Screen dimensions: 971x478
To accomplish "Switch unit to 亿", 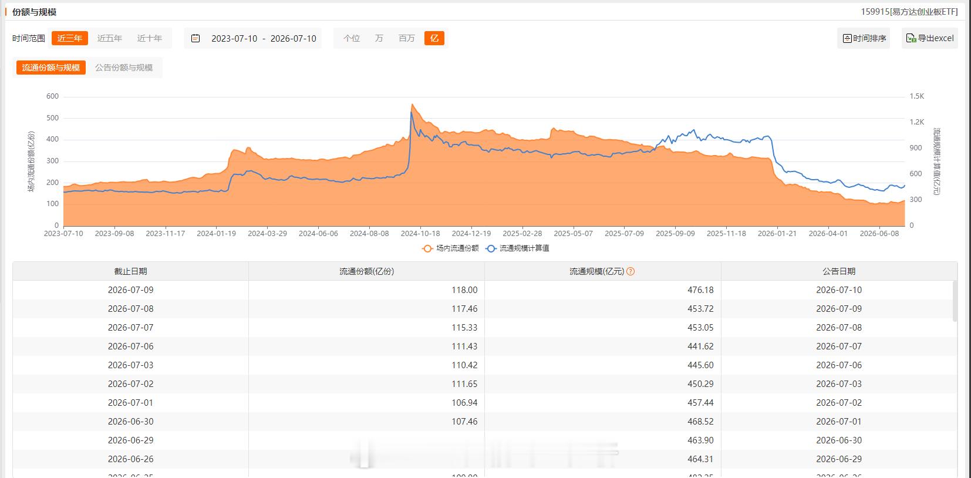I will pyautogui.click(x=434, y=38).
